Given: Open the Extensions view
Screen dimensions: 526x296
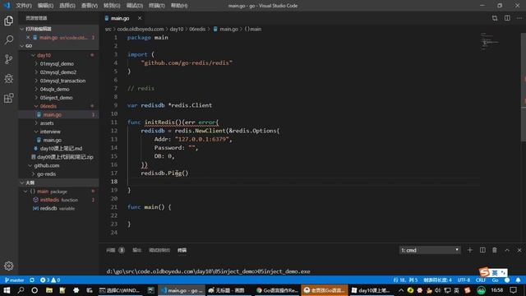Looking at the screenshot, I should [x=9, y=98].
